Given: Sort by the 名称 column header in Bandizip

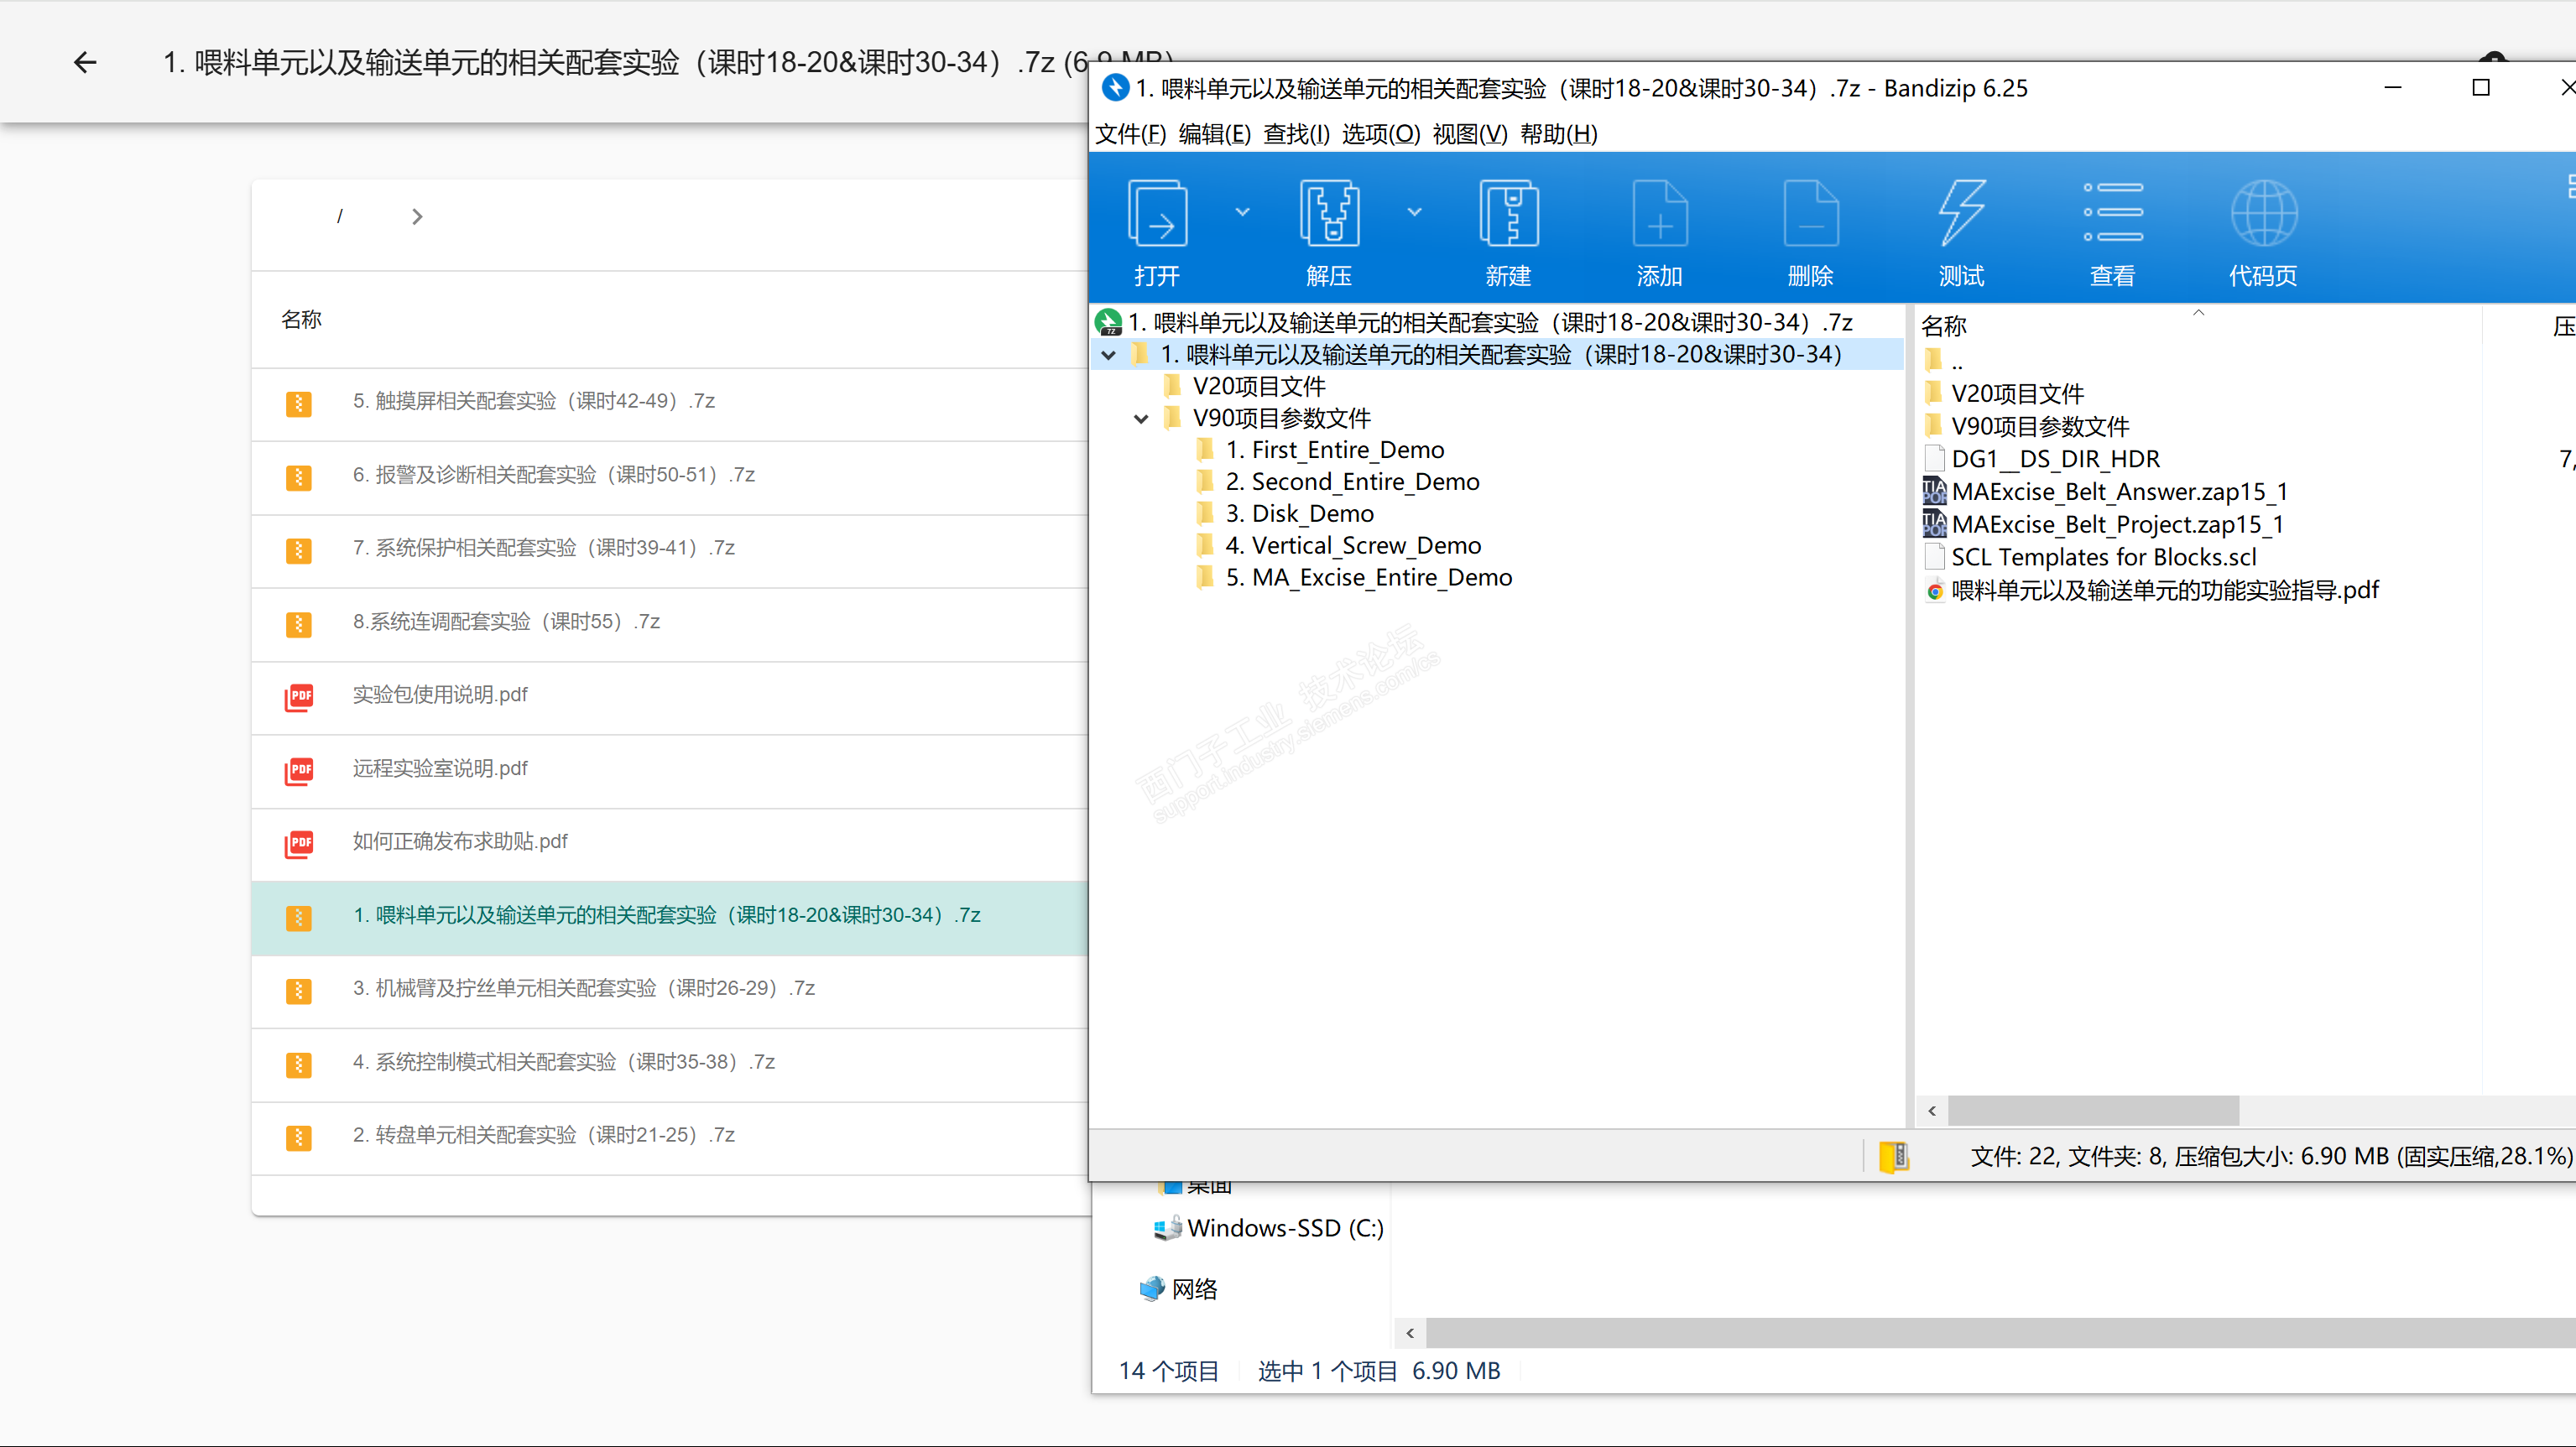Looking at the screenshot, I should [1944, 326].
